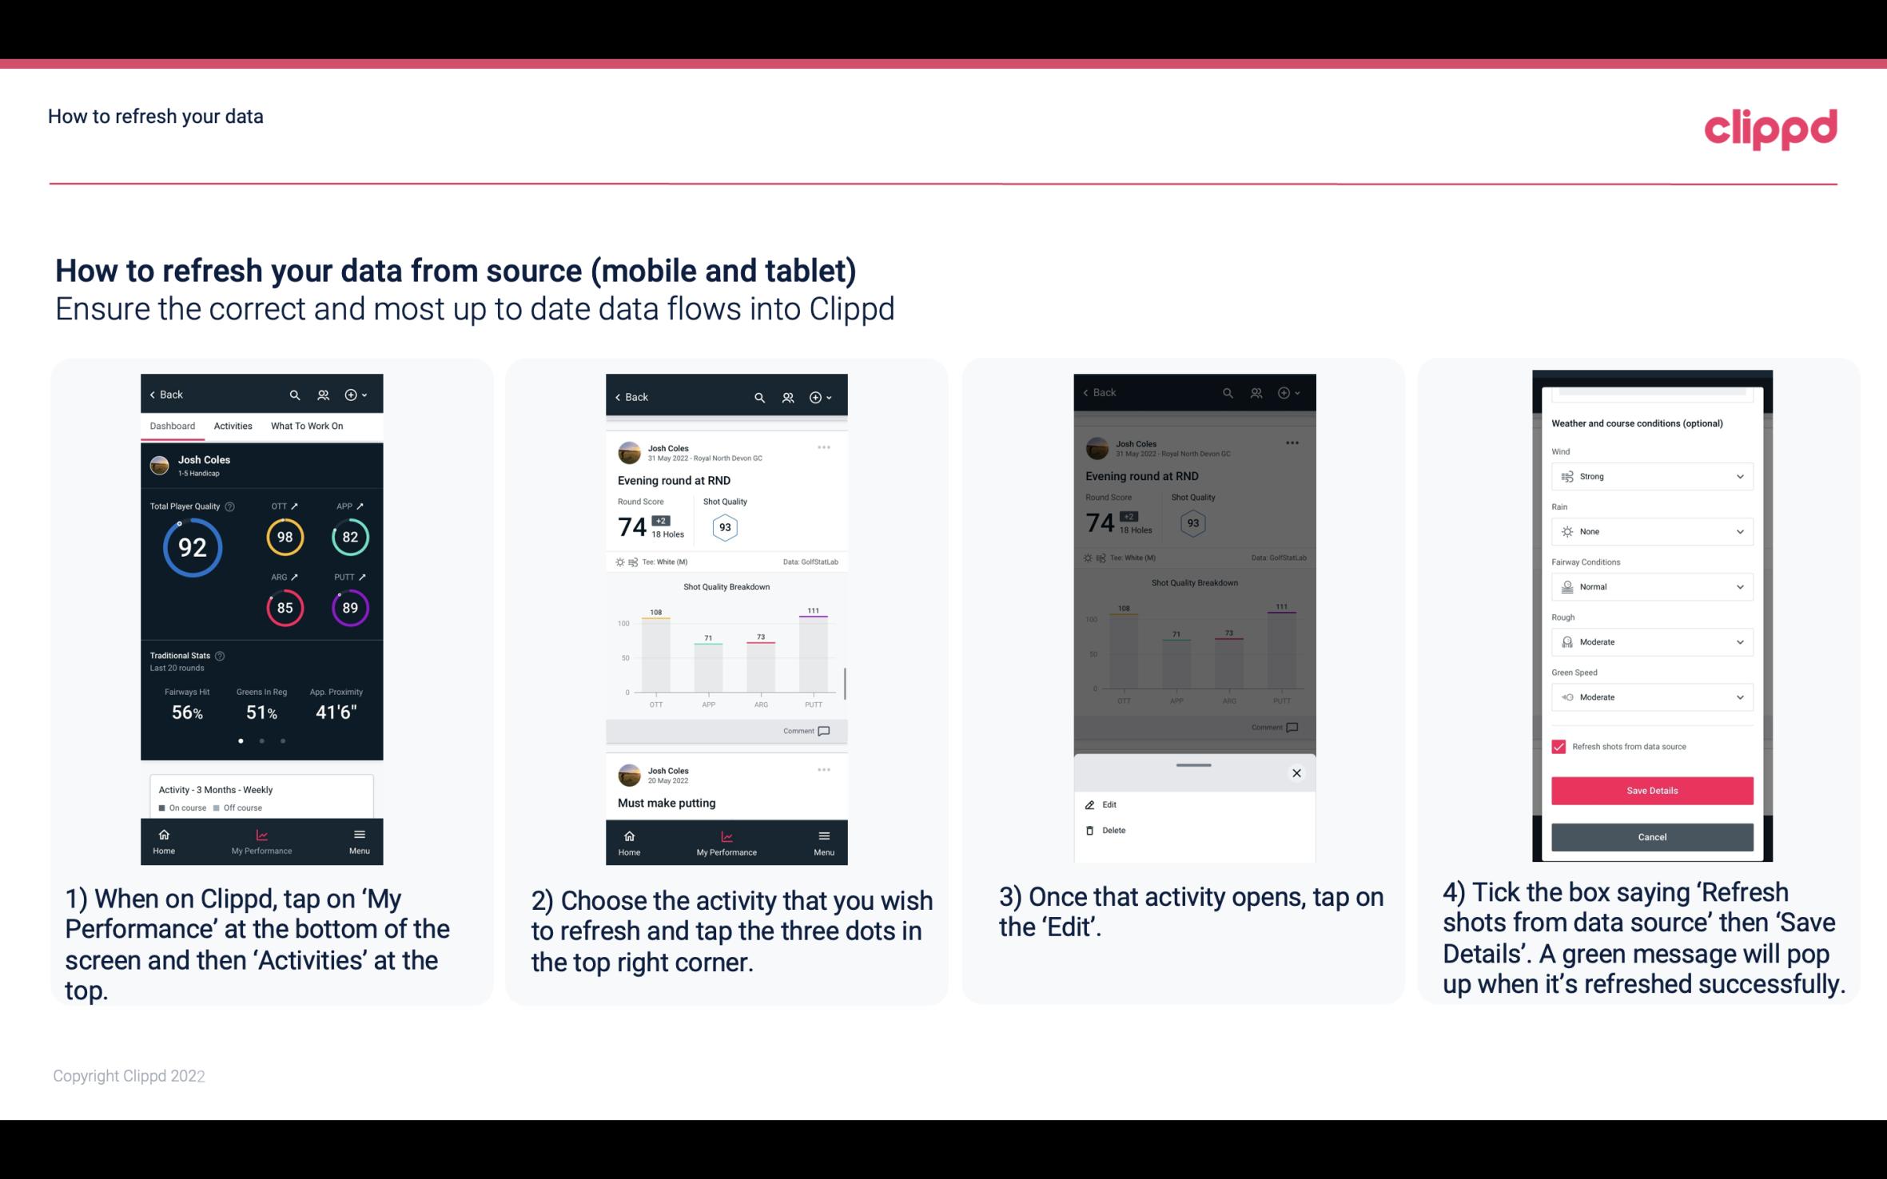Select the 'Dashboard' tab
Screen dimensions: 1887x1179
(x=173, y=425)
